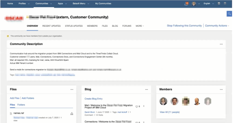Go to Home in top navigation
This screenshot has height=123, width=233.
[x=10, y=4]
